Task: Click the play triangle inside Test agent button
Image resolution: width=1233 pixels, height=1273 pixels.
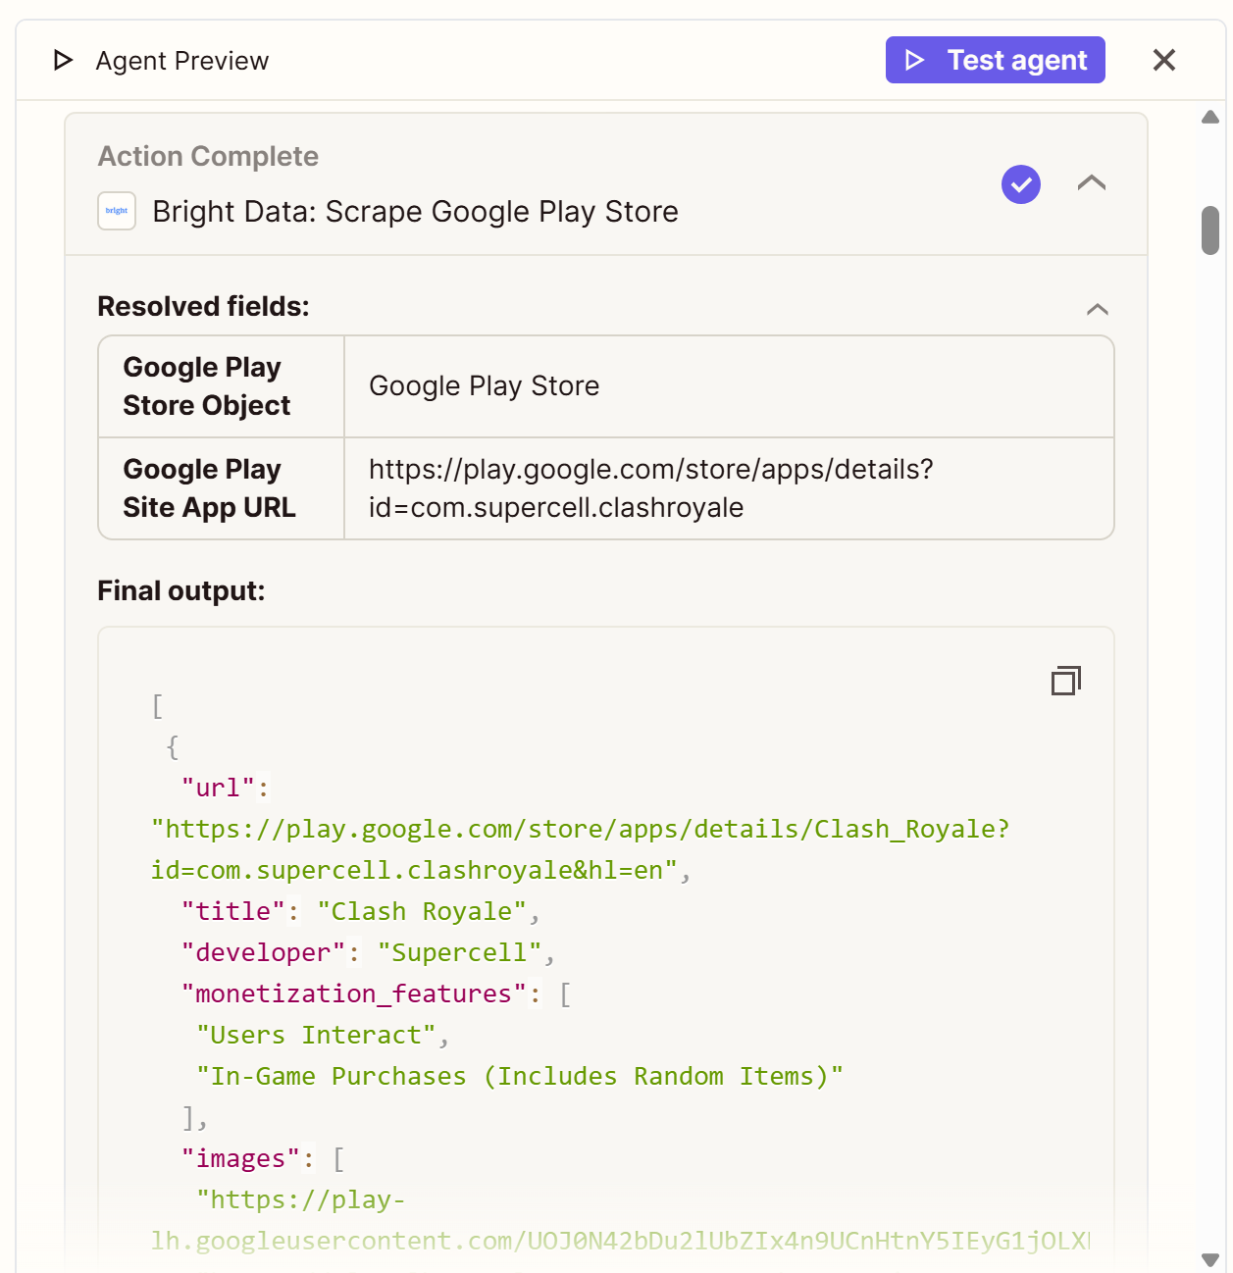Action: pyautogui.click(x=915, y=60)
